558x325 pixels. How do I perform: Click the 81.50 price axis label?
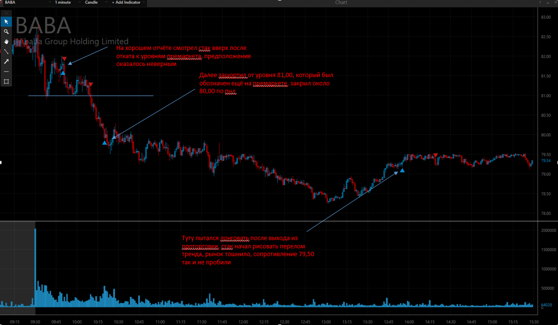(x=546, y=76)
